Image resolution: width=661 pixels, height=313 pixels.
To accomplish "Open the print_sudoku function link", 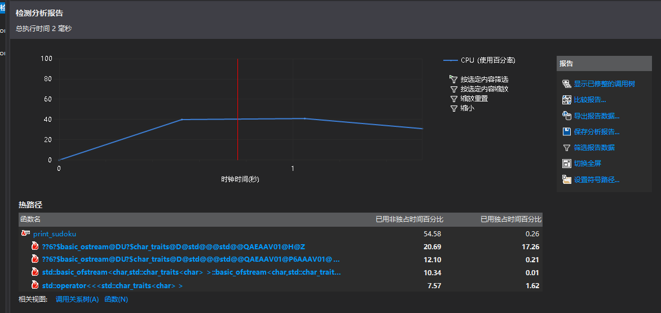I will (54, 233).
